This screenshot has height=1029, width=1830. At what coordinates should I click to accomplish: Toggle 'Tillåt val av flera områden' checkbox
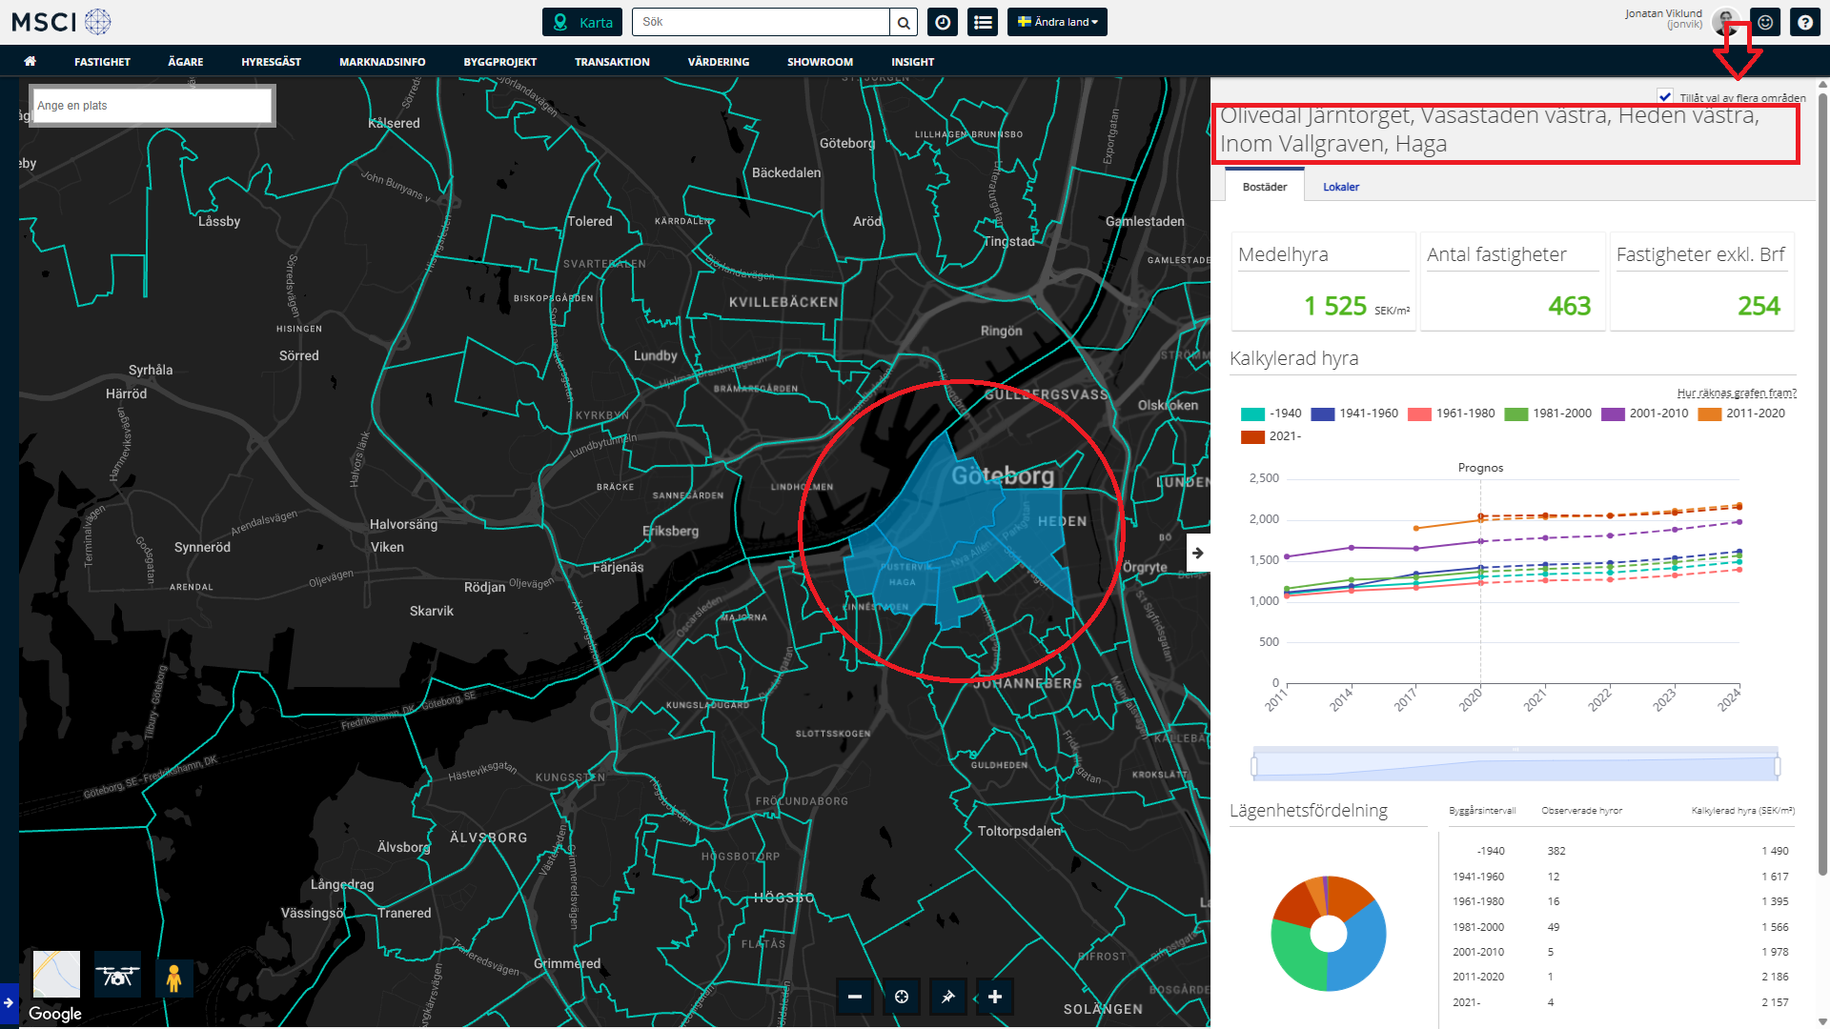tap(1665, 96)
